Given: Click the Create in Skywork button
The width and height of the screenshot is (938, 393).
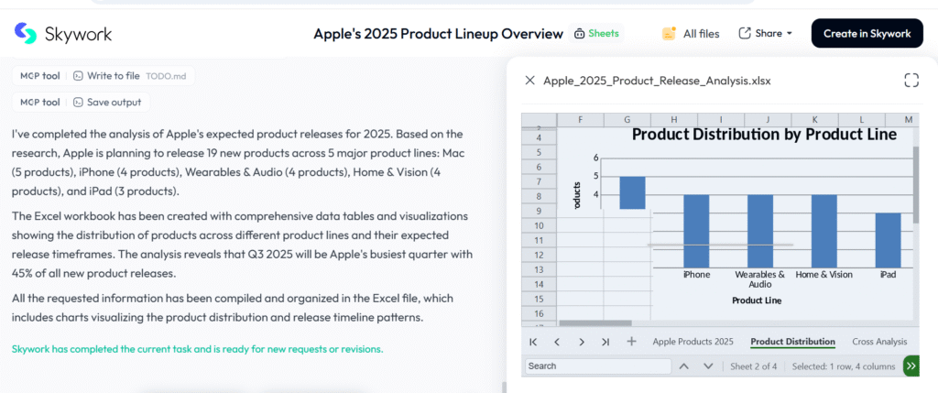Looking at the screenshot, I should click(867, 34).
